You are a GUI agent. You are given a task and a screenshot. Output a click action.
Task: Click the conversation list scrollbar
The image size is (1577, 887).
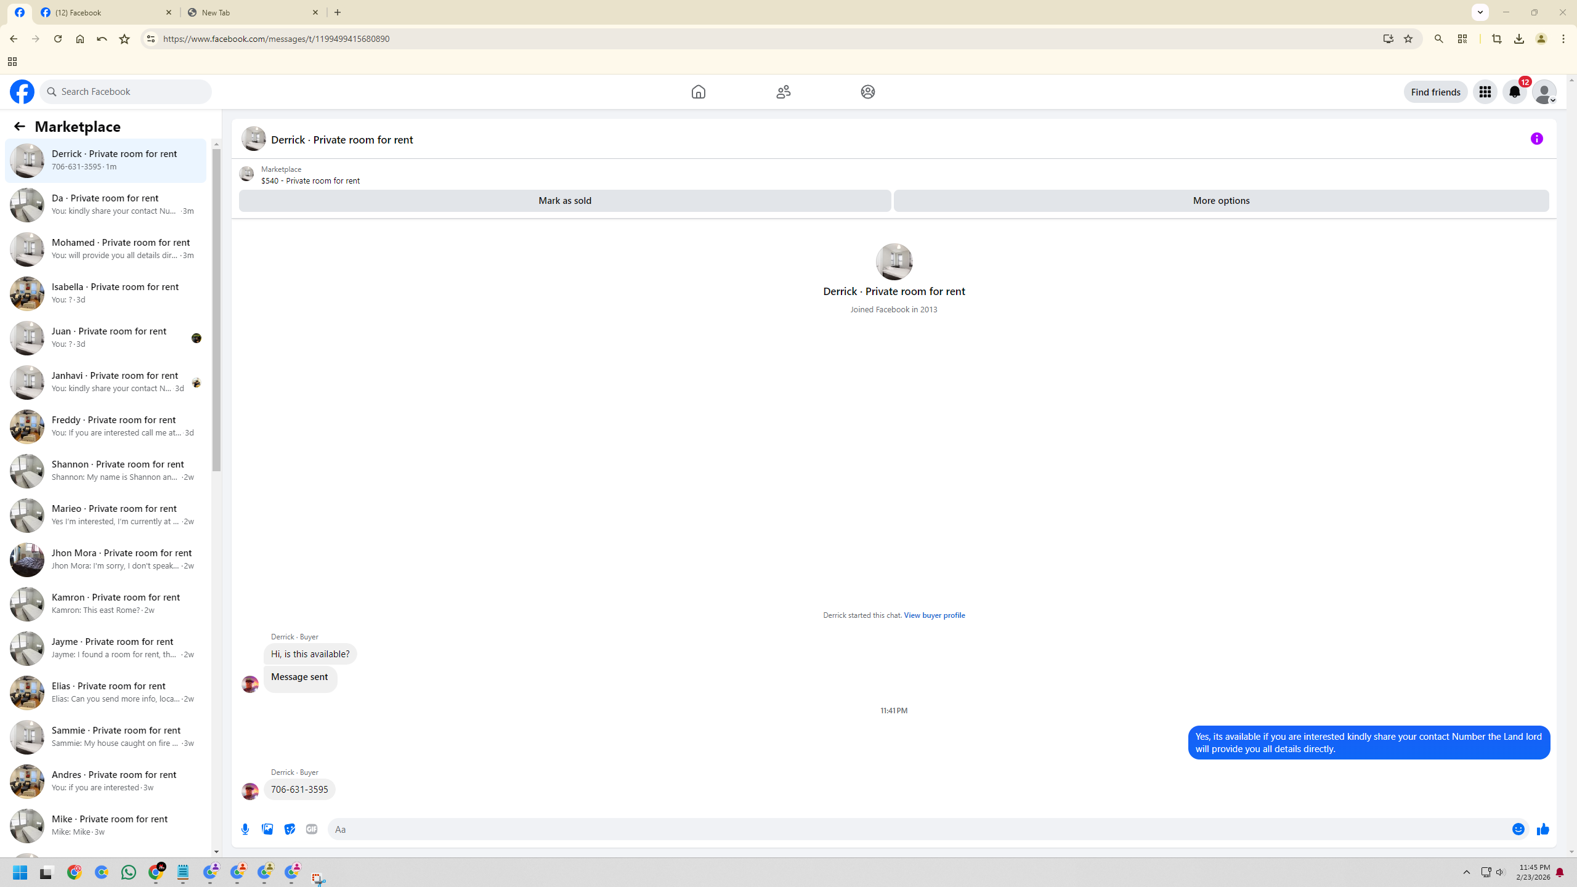coord(216,308)
